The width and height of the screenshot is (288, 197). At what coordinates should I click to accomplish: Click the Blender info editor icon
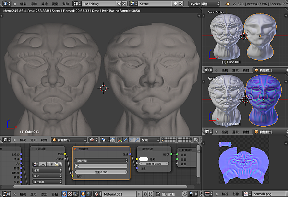[x=6, y=3]
